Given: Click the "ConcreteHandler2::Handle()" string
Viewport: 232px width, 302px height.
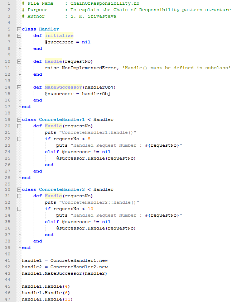Looking at the screenshot, I should point(99,202).
